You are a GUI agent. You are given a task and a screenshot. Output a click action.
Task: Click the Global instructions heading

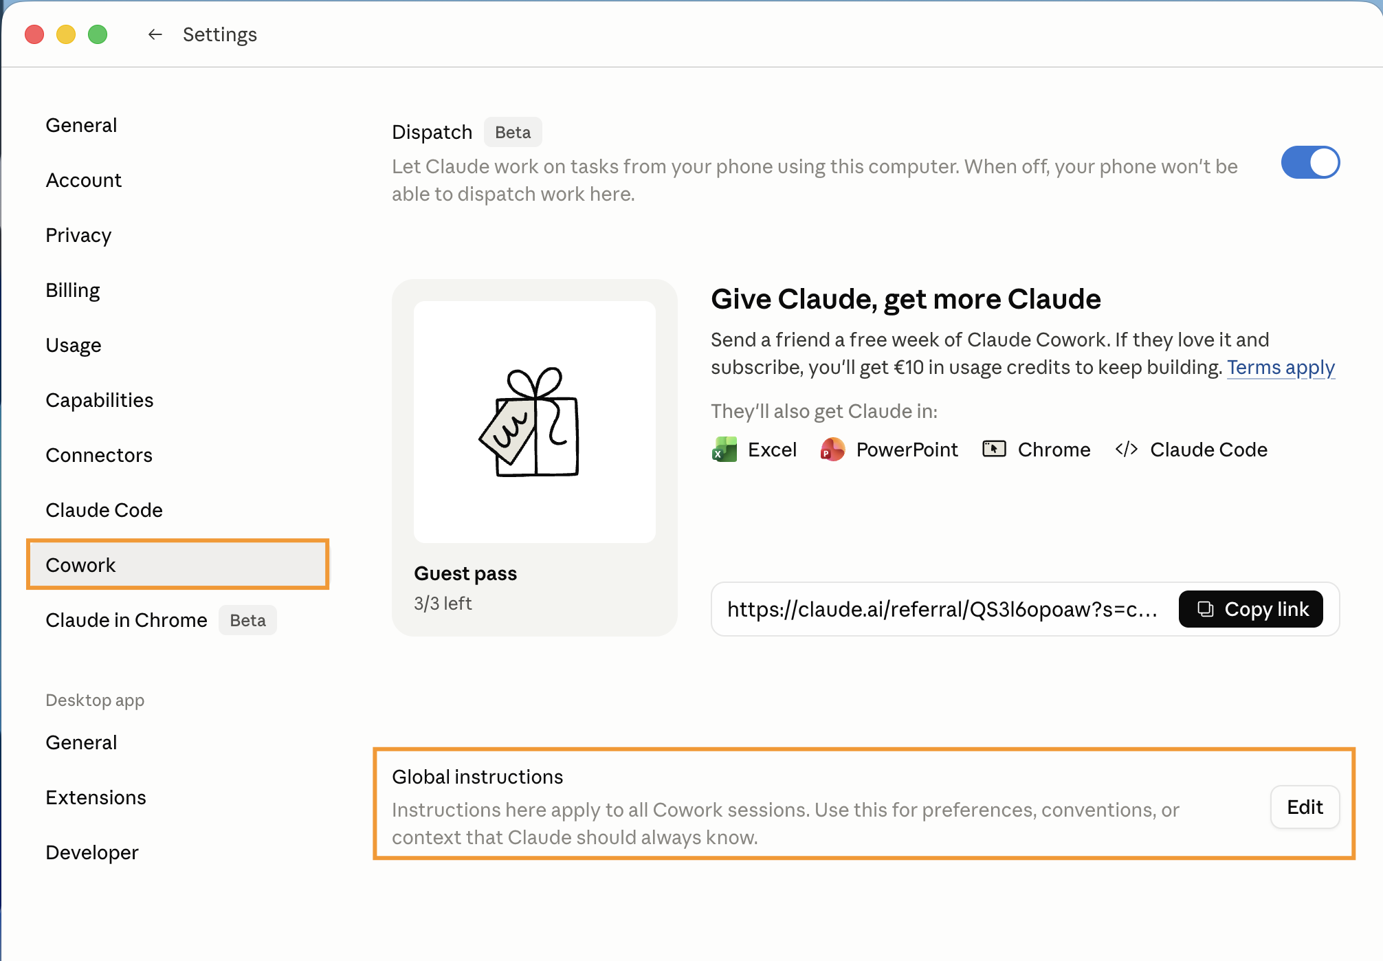(x=477, y=777)
